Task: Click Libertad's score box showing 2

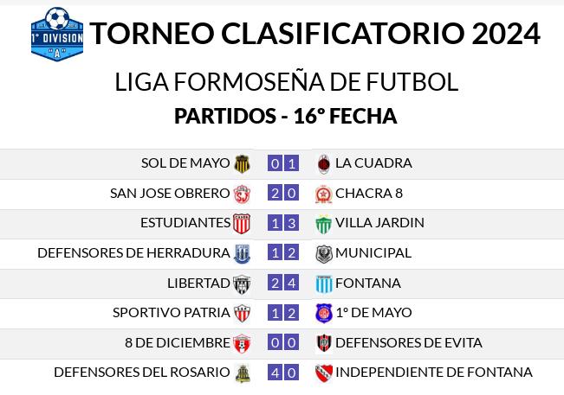Action: click(x=276, y=284)
